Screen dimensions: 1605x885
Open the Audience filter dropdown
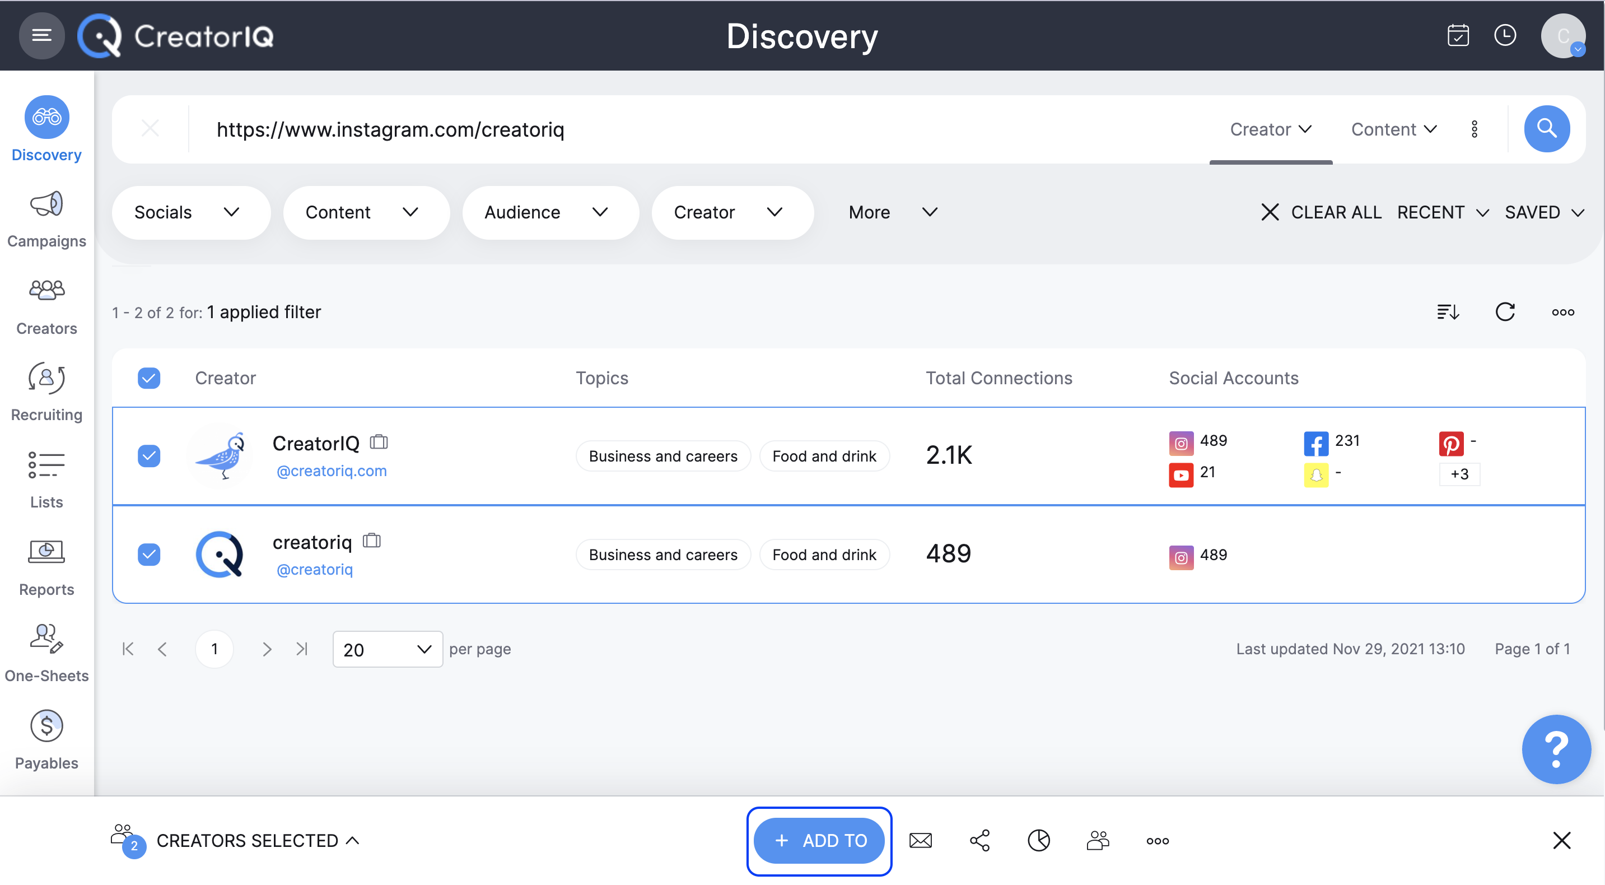click(x=549, y=212)
